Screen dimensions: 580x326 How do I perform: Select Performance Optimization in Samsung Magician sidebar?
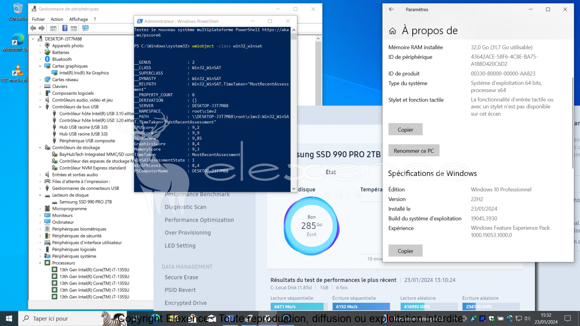pos(199,220)
